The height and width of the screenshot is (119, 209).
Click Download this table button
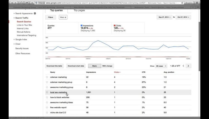pos(54,66)
